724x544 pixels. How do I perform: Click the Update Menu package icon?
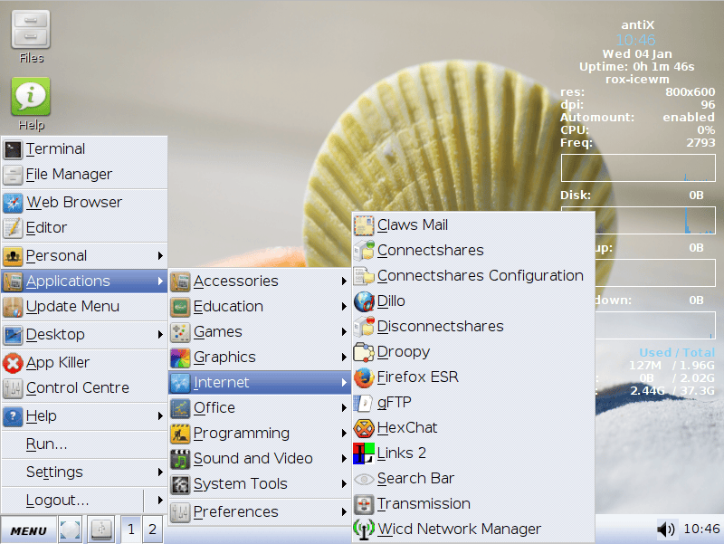point(13,307)
